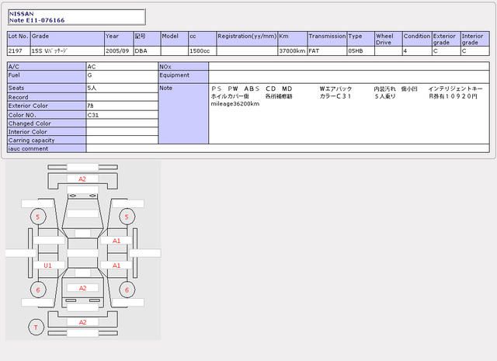Screen dimensions: 497x361
Task: Click the 6 circle on the rear-right wheel
Action: (127, 290)
